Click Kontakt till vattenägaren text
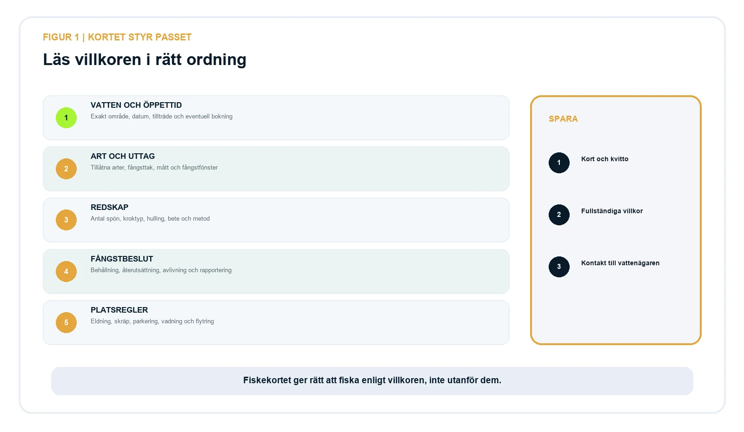Viewport: 744px width, 432px height. click(620, 263)
